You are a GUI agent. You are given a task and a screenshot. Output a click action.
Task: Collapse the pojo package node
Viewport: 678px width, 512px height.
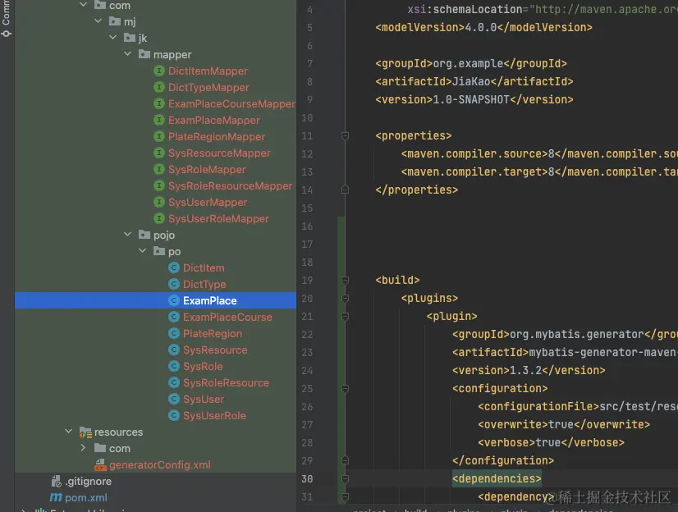(127, 234)
